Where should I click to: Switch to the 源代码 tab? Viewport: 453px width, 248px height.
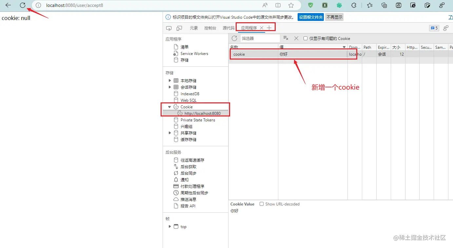tap(228, 28)
